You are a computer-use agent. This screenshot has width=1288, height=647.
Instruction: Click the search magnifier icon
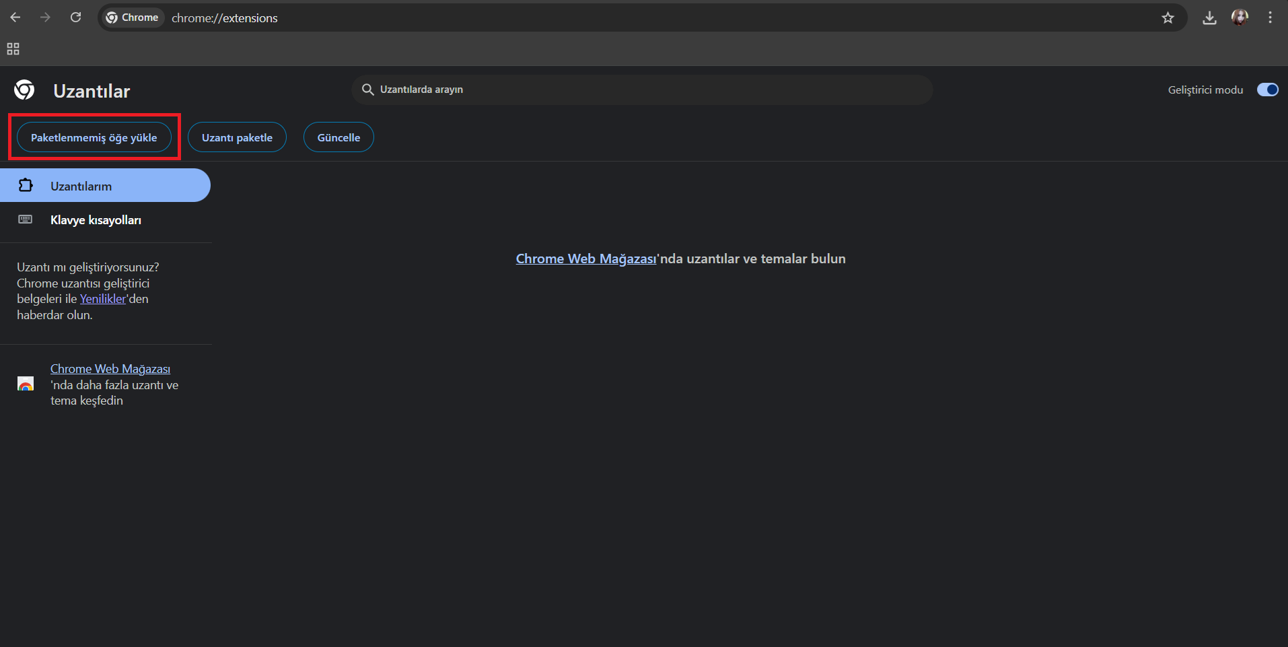(367, 90)
